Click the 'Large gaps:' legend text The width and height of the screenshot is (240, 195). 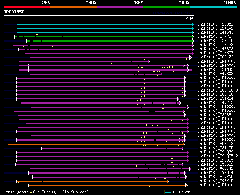16,192
